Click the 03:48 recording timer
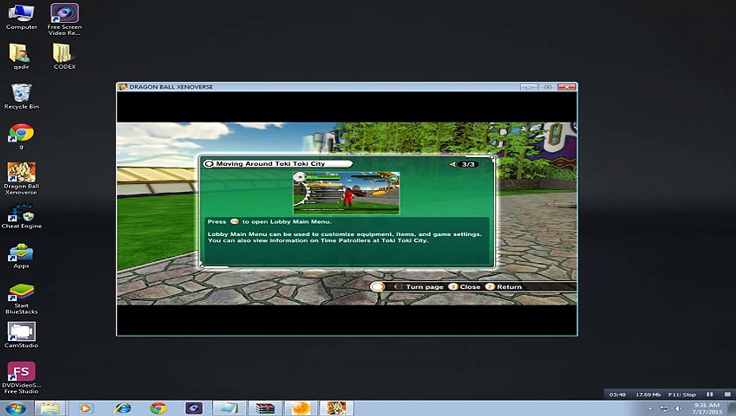The width and height of the screenshot is (736, 416). tap(617, 394)
